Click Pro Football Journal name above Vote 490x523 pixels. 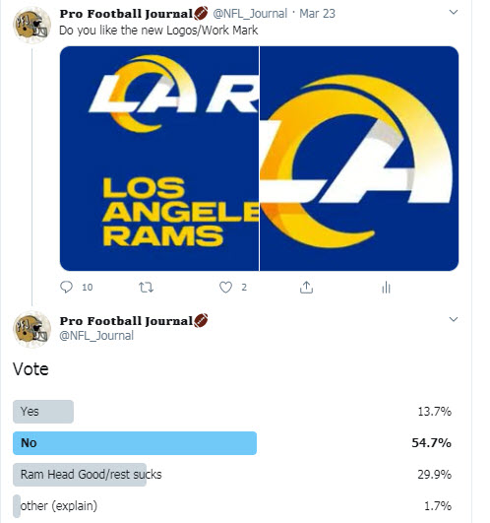click(x=126, y=321)
